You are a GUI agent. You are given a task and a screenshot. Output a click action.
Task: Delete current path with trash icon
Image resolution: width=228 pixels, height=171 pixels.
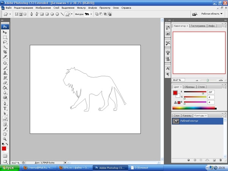coord(221,160)
